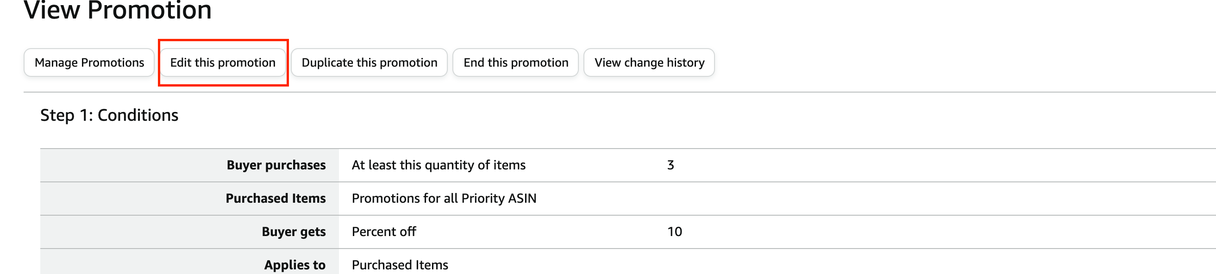Image resolution: width=1216 pixels, height=274 pixels.
Task: Select the Buyer gets row label
Action: click(x=294, y=232)
